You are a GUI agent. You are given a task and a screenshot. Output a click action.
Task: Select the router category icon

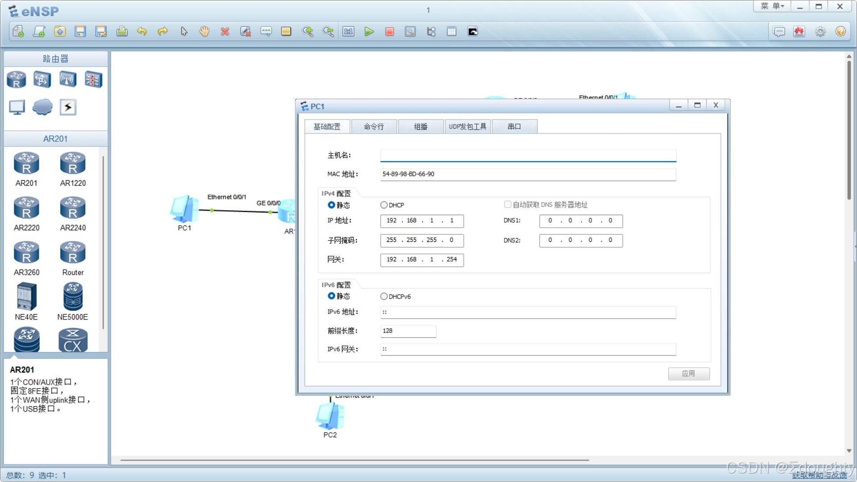[x=17, y=79]
